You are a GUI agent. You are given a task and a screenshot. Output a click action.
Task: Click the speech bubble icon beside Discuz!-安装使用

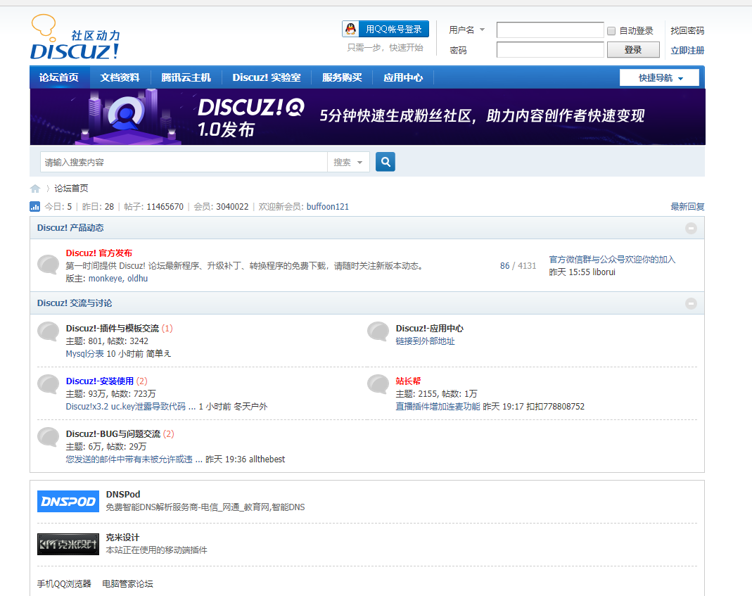[49, 384]
